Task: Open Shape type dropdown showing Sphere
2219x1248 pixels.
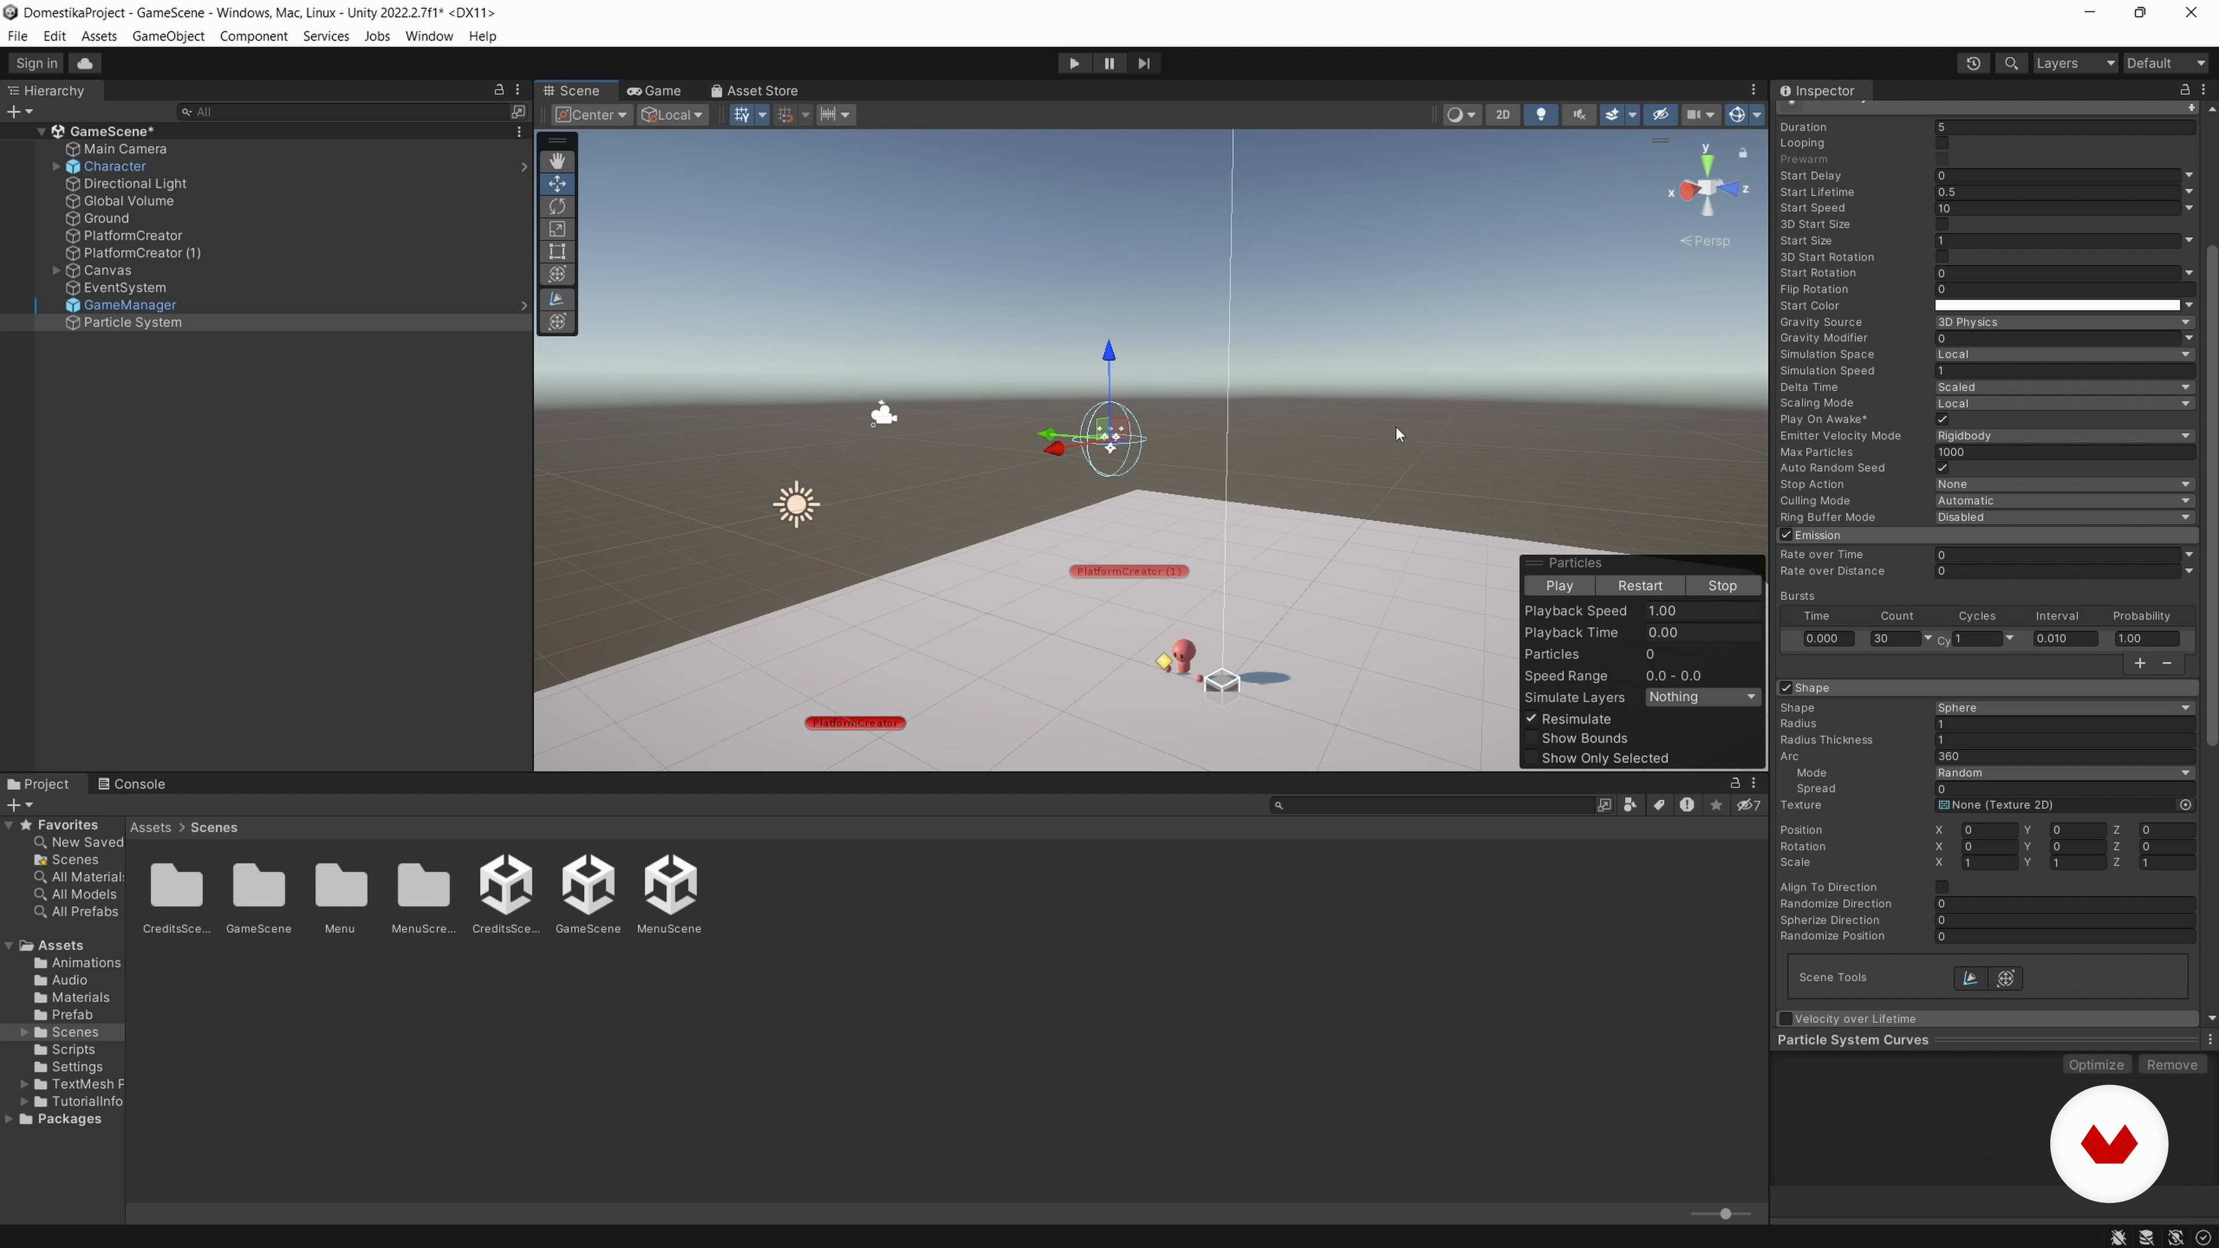Action: 2064,708
